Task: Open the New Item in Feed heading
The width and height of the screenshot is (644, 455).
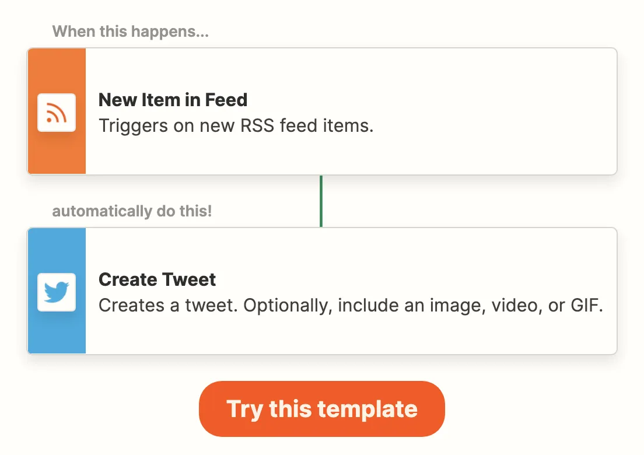Action: tap(173, 100)
